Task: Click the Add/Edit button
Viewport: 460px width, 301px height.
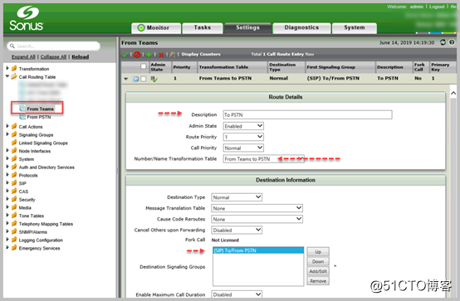Action: click(x=318, y=271)
